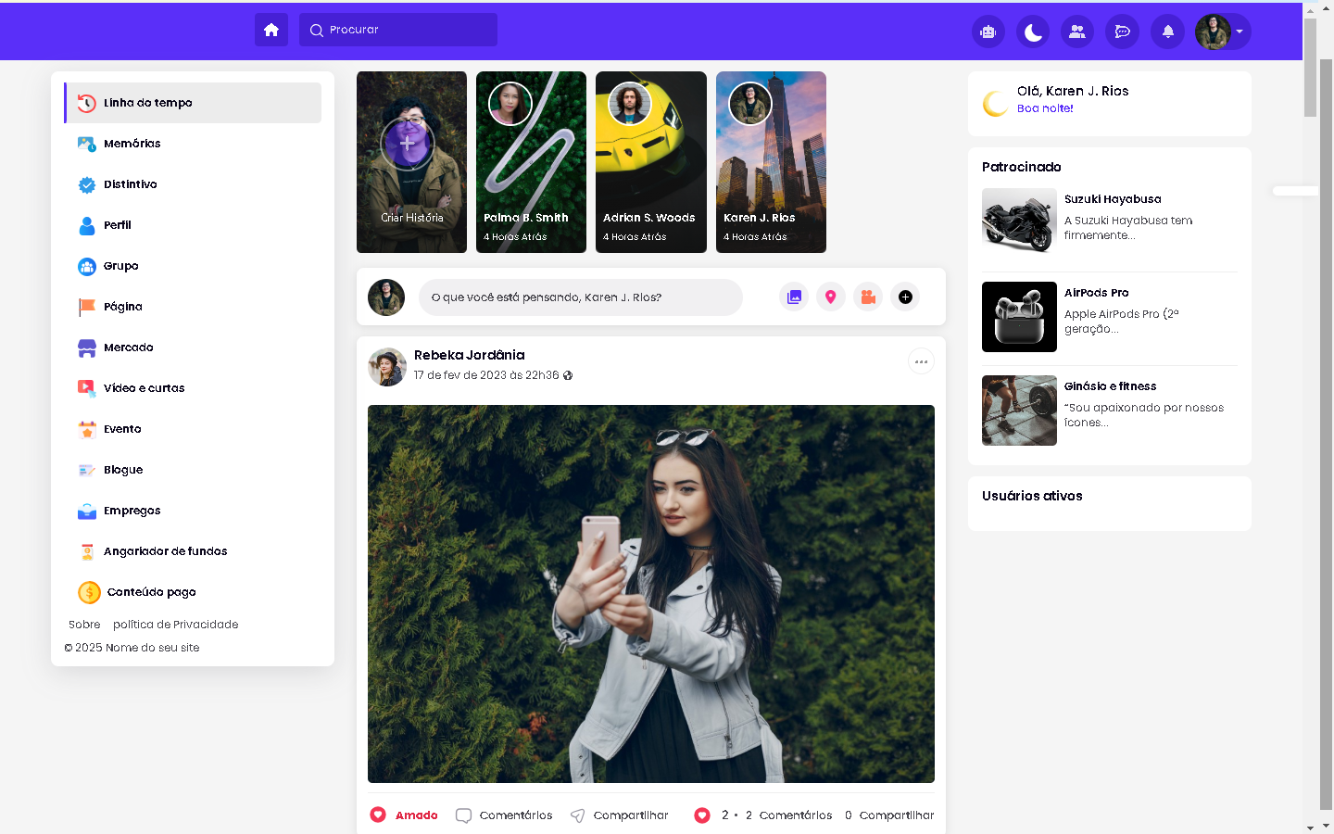Expand more post options with plus icon

pos(905,297)
